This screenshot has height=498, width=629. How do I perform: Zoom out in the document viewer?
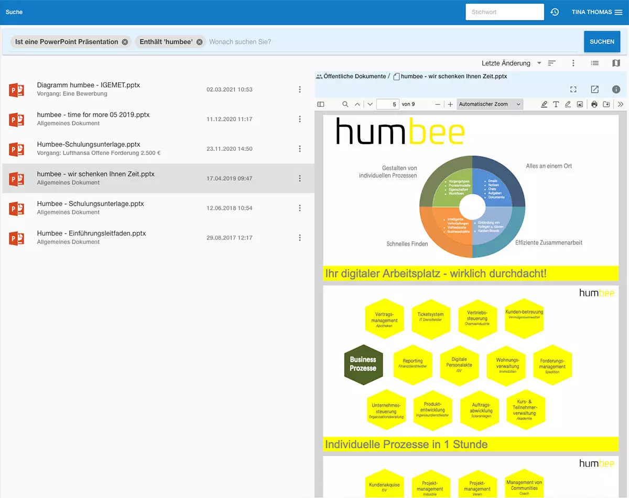[x=438, y=104]
